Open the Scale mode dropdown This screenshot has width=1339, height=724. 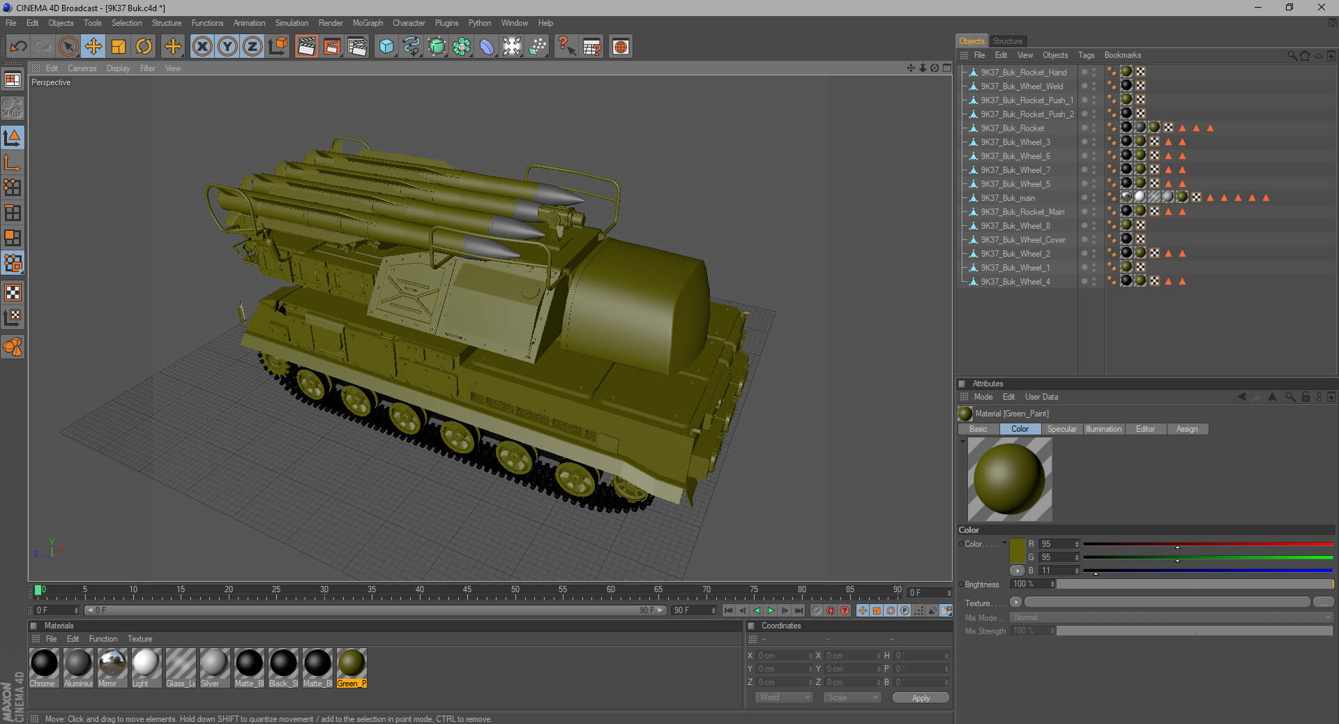(852, 697)
